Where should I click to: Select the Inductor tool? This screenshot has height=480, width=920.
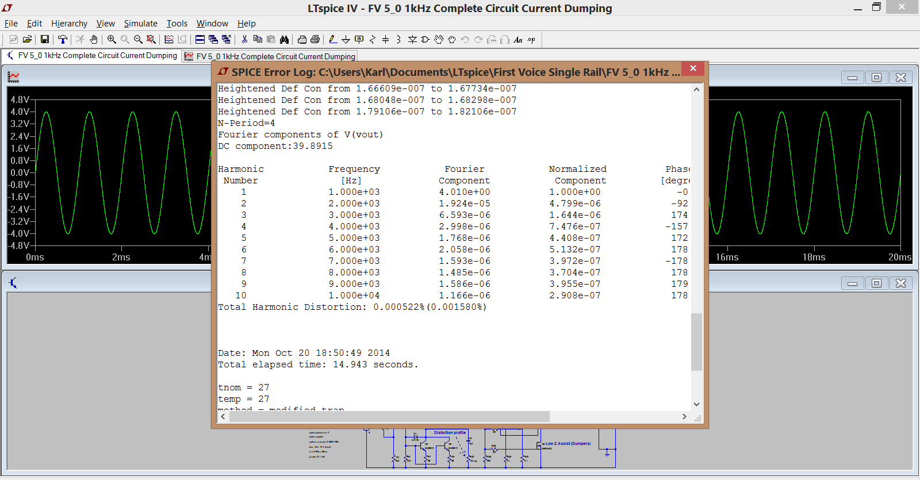[x=398, y=40]
